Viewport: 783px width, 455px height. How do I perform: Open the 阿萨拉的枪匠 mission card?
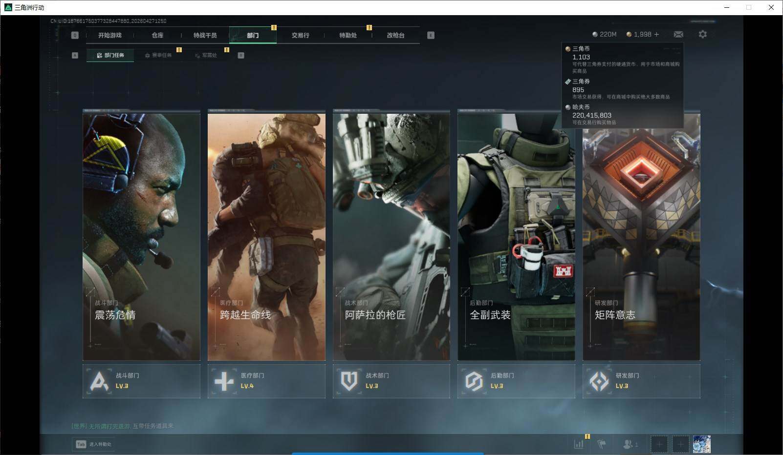[x=391, y=235]
